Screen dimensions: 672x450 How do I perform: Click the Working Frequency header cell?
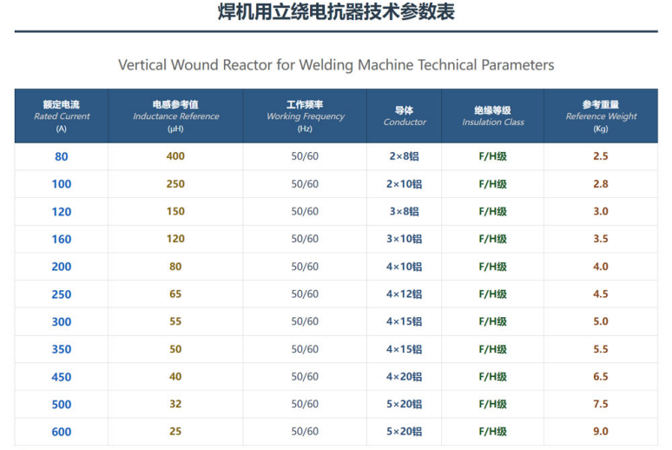coord(305,116)
